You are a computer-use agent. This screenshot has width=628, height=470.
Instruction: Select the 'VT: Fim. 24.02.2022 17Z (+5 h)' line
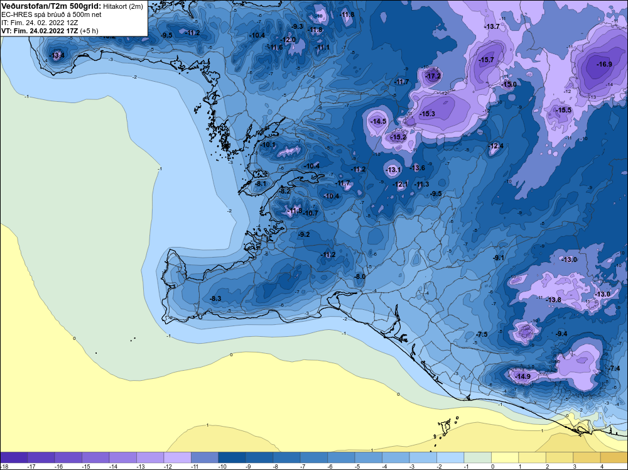(x=50, y=31)
